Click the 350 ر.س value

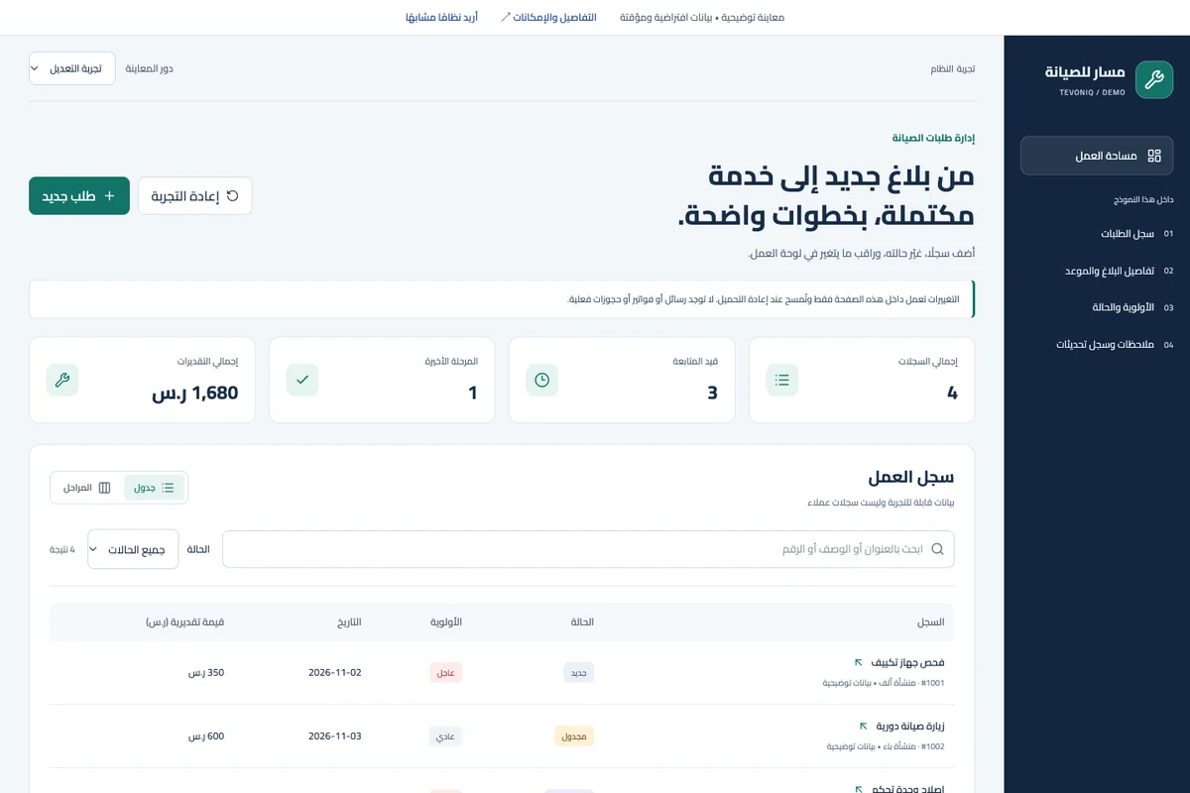pos(206,672)
